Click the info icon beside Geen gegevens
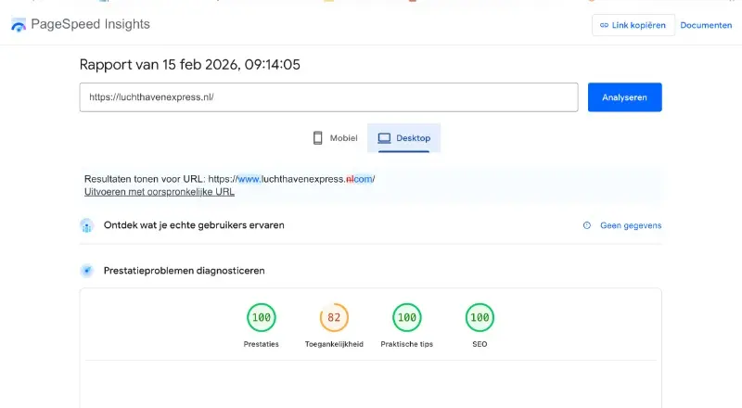 click(587, 225)
